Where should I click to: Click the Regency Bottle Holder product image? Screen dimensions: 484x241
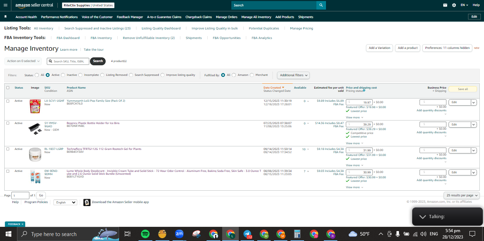click(35, 129)
